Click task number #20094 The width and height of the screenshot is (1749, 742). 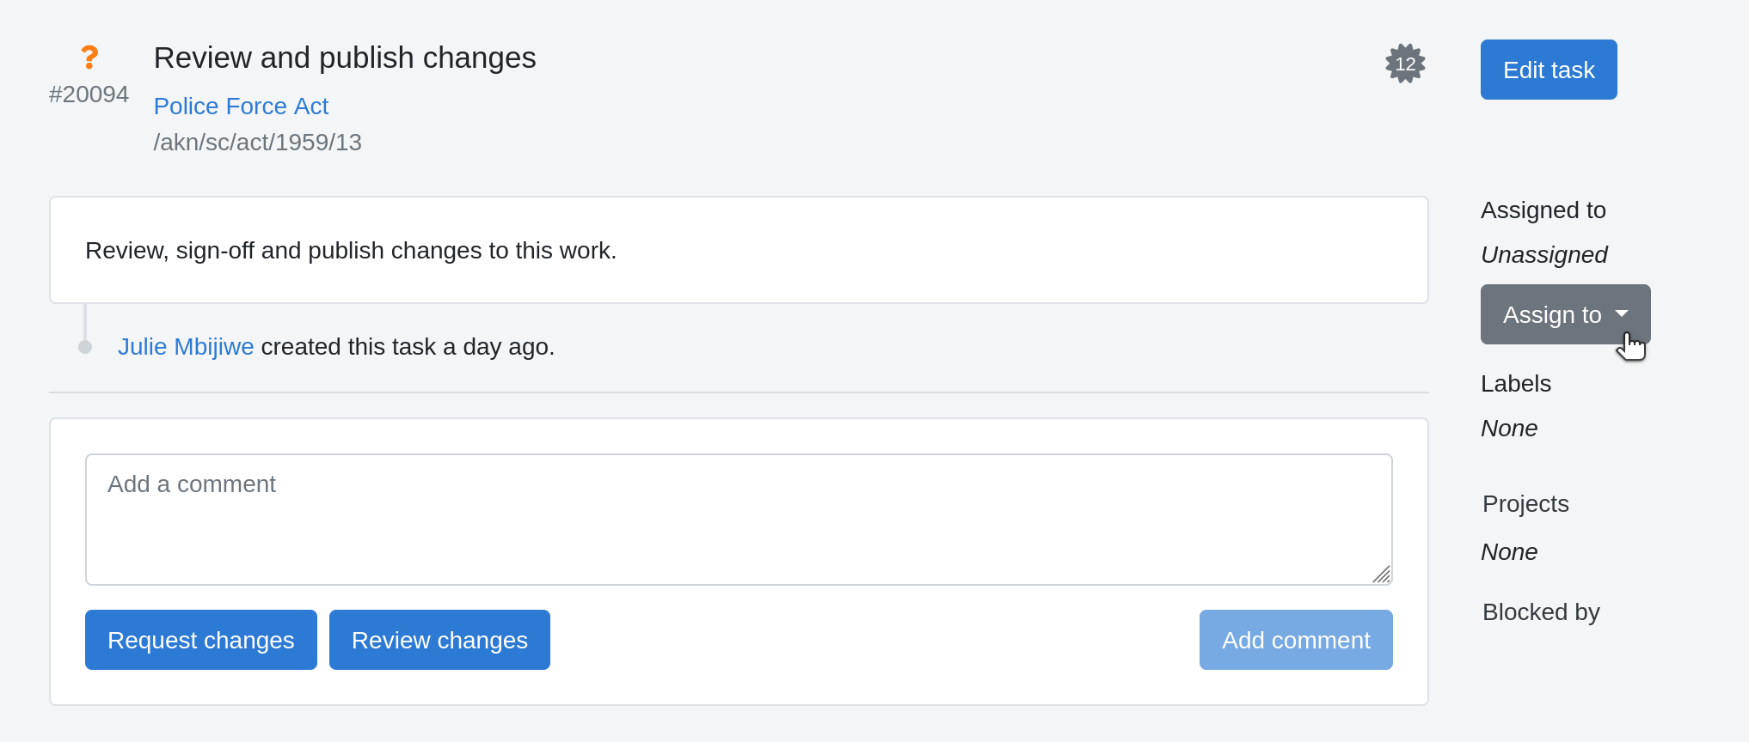pos(89,94)
